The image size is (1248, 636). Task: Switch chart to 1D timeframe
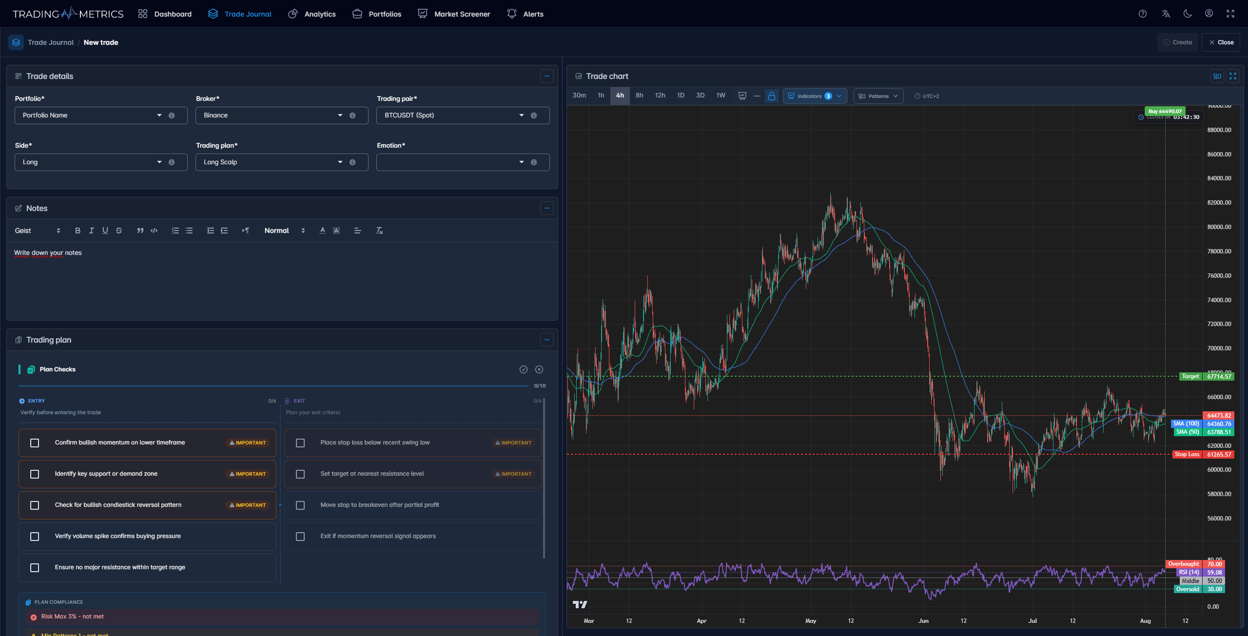click(x=681, y=96)
